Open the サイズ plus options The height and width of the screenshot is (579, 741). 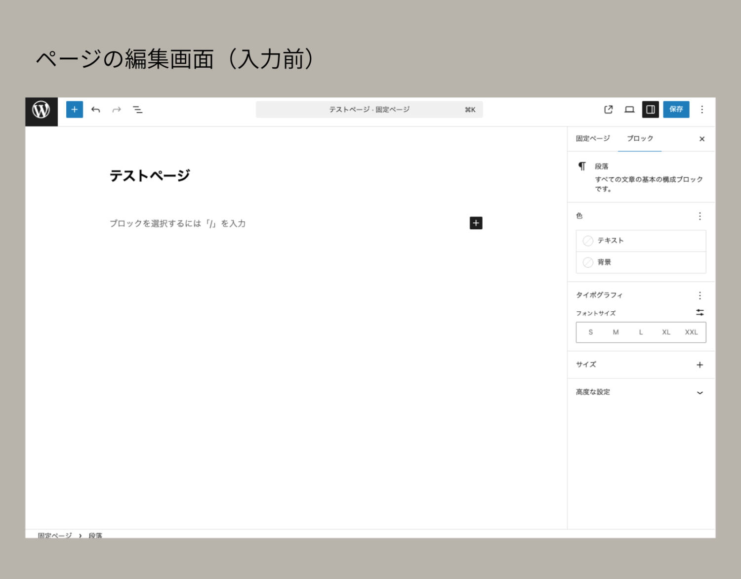point(700,365)
